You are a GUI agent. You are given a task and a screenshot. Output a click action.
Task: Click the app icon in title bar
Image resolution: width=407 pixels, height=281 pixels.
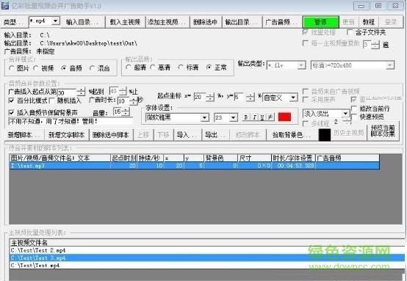click(4, 5)
